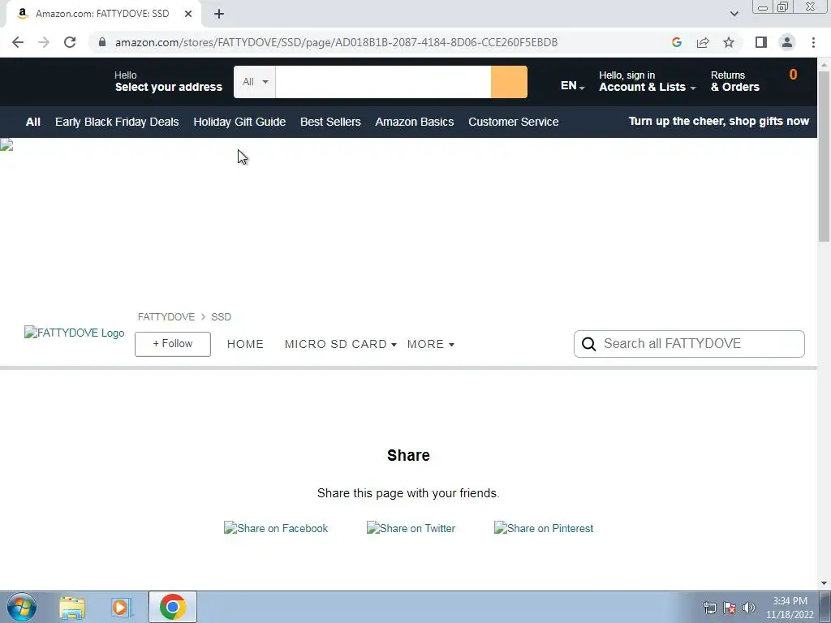Go to Customer Service
The image size is (831, 623).
pyautogui.click(x=514, y=122)
